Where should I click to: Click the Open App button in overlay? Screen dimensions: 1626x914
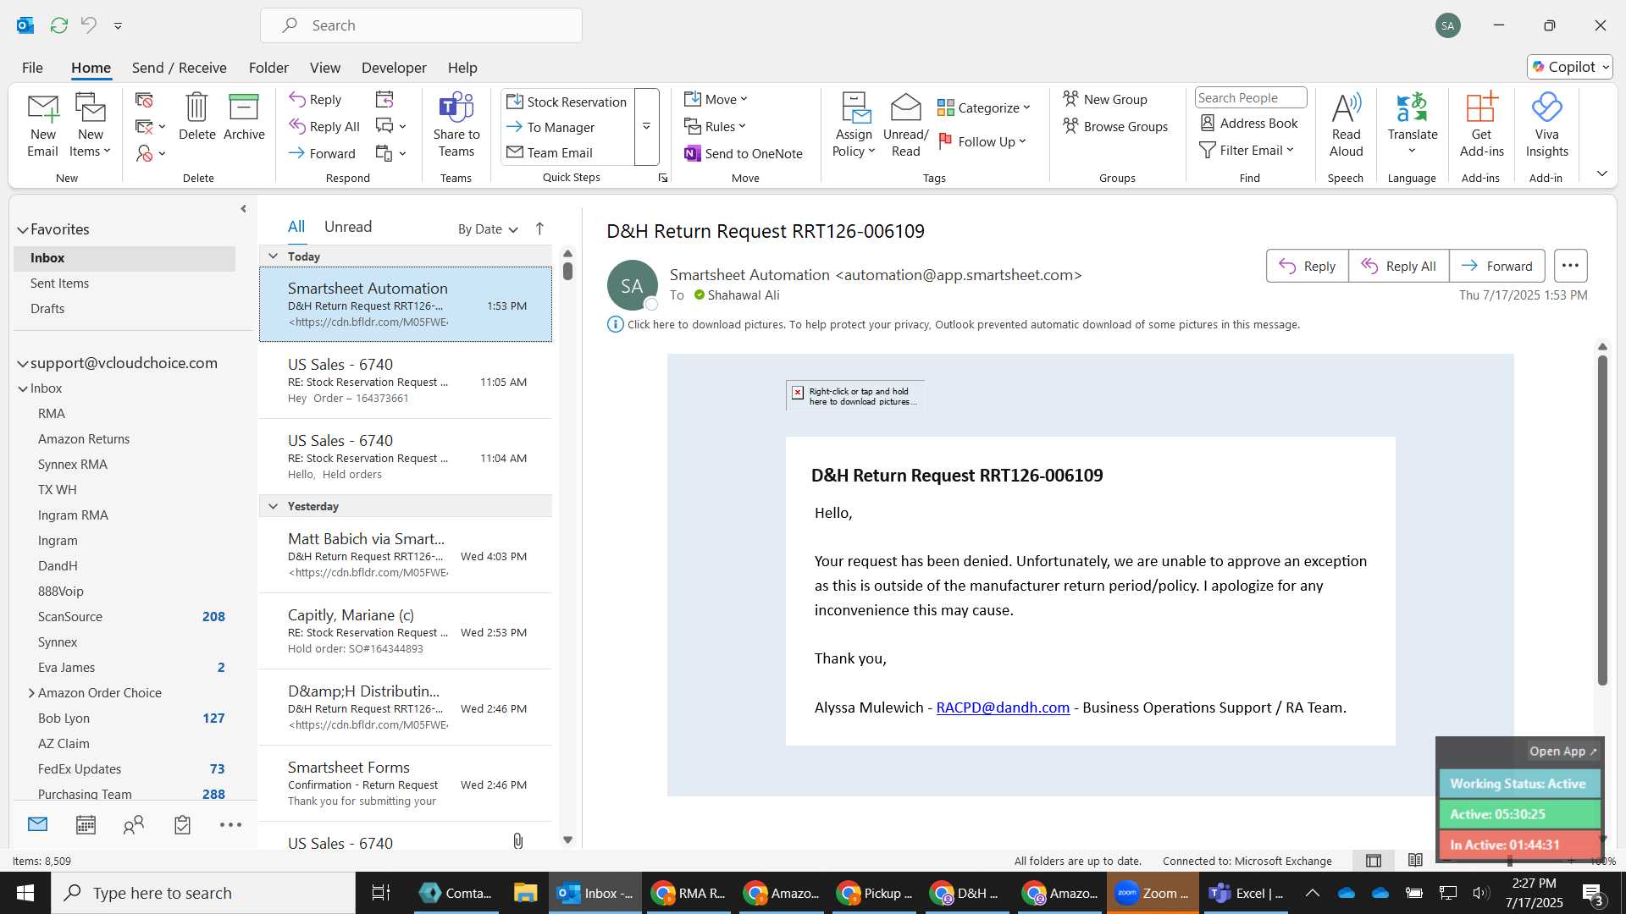click(1562, 751)
